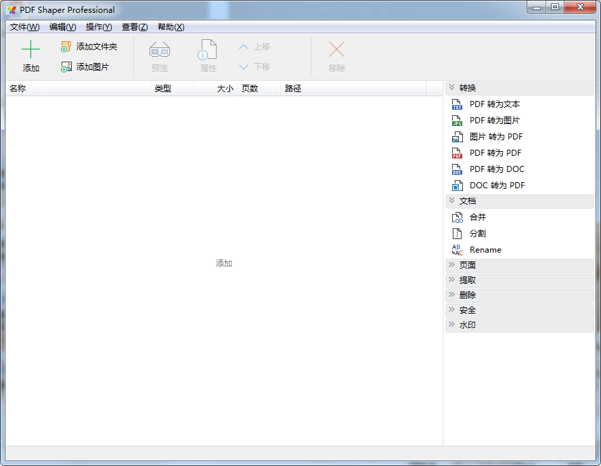Click the Rename AB-AC icon

click(x=457, y=250)
